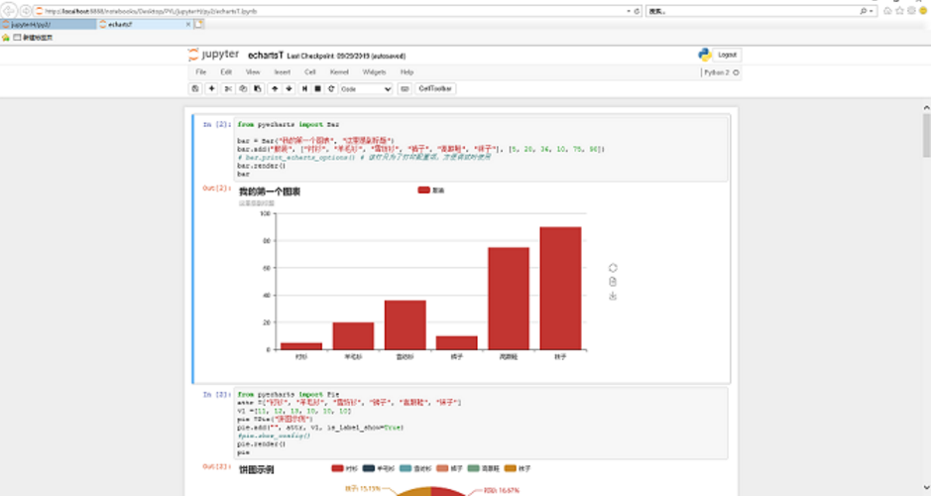Click the Jupyter logo
Image resolution: width=931 pixels, height=497 pixels.
[x=213, y=55]
